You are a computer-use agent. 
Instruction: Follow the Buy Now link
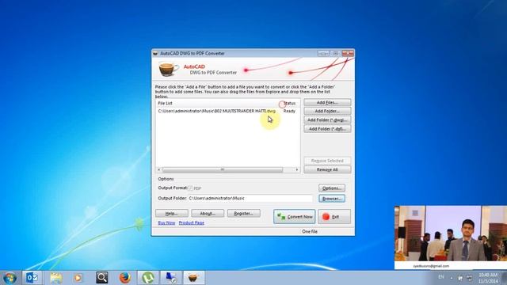pos(166,223)
